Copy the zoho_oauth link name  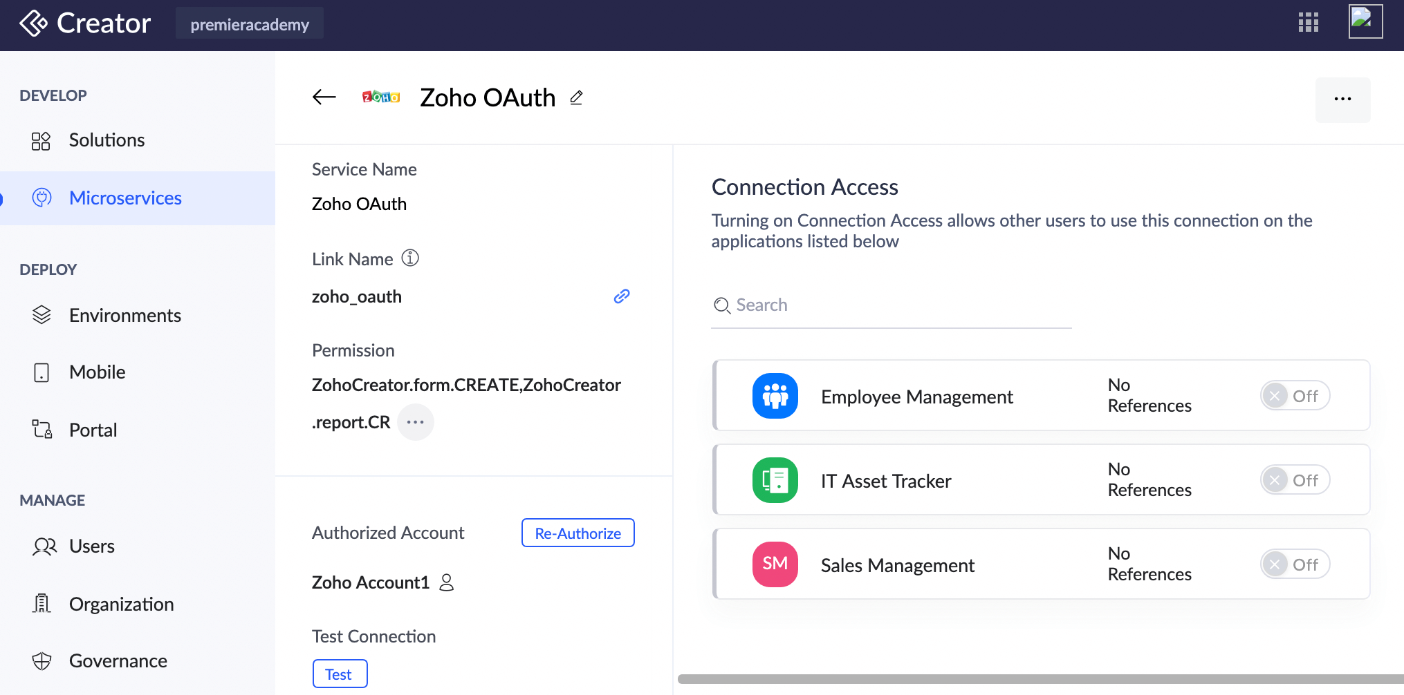coord(622,296)
